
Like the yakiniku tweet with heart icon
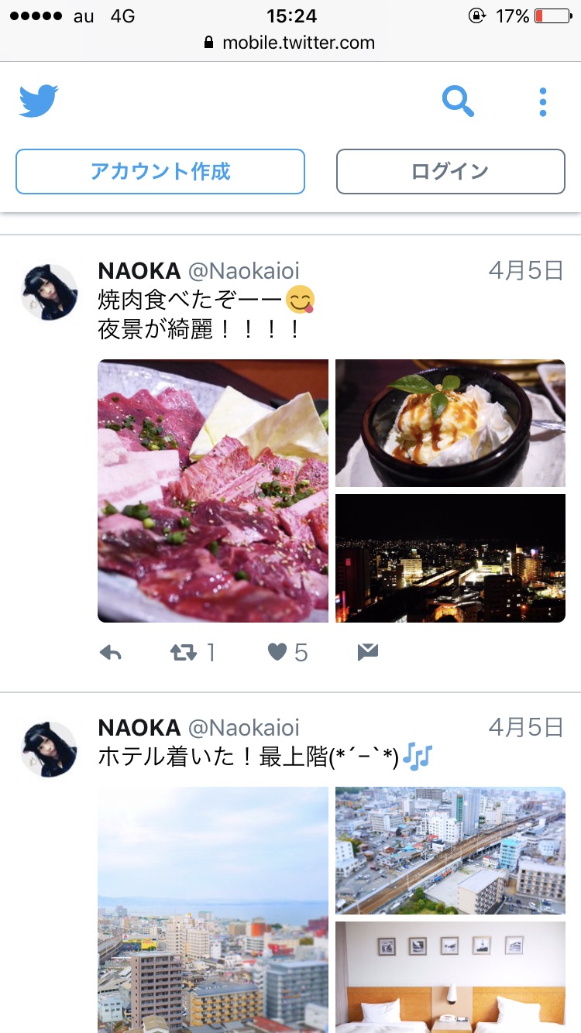tap(277, 653)
